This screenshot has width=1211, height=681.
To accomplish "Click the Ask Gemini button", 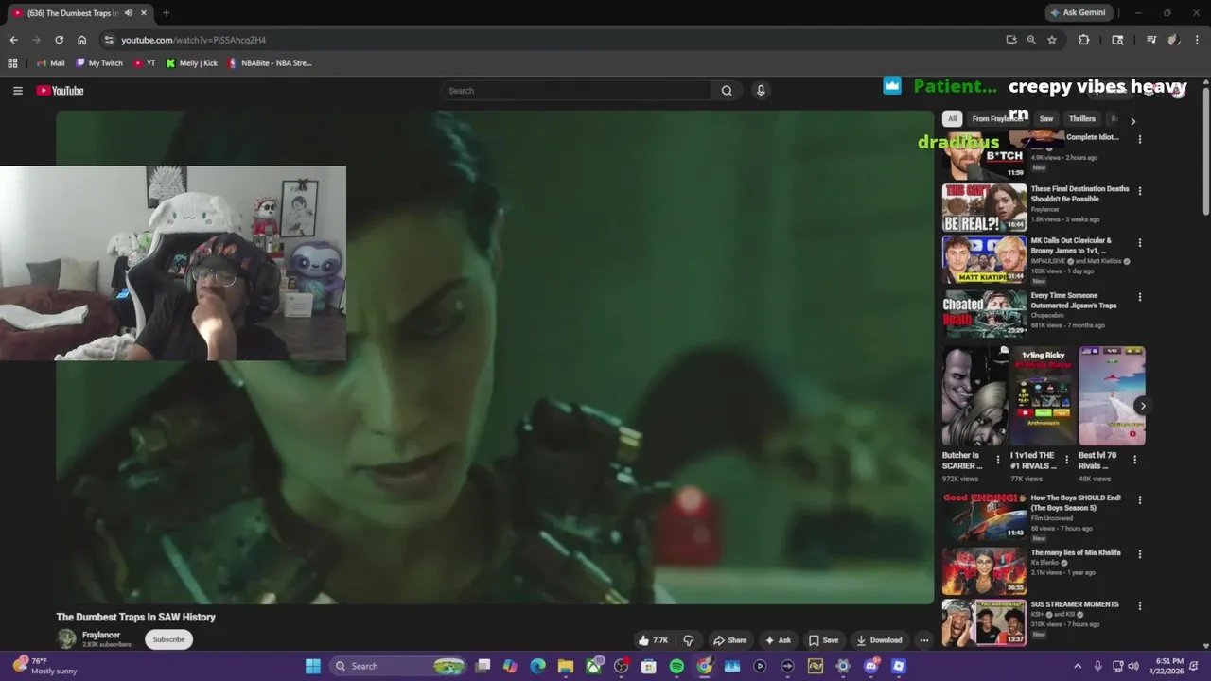I will pos(1079,13).
